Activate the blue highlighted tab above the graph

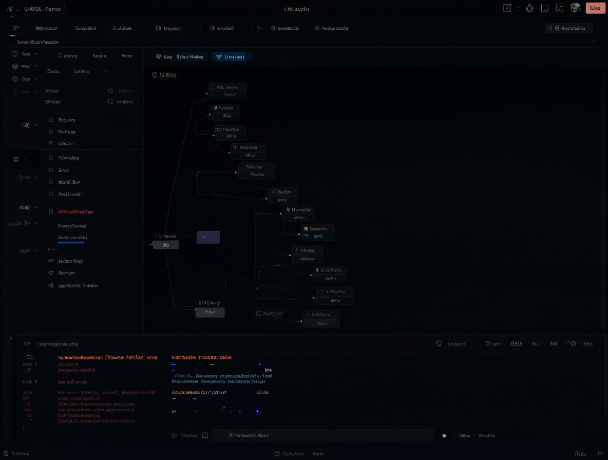[x=232, y=57]
